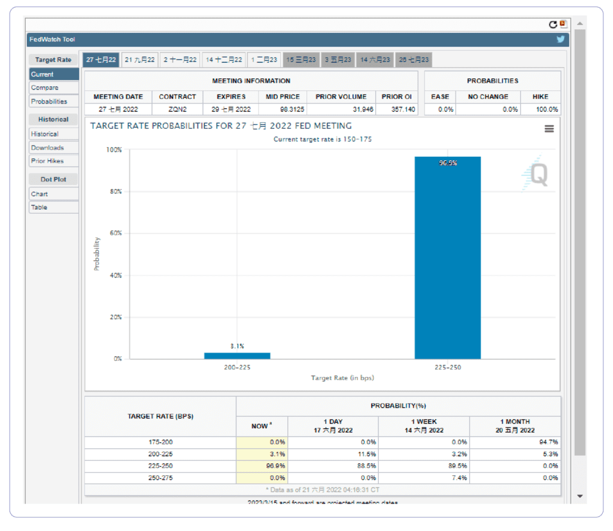Switch to the 21 九月22 meeting tab
The width and height of the screenshot is (613, 531).
click(x=139, y=60)
